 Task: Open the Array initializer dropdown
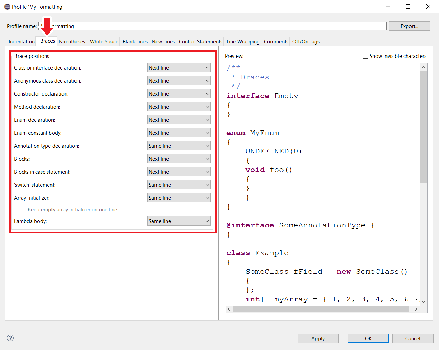point(179,198)
